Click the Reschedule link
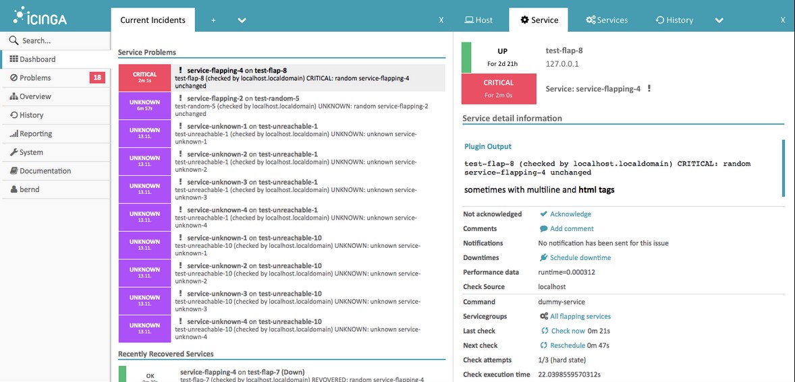Screen dimensions: 795x382 pyautogui.click(x=568, y=346)
